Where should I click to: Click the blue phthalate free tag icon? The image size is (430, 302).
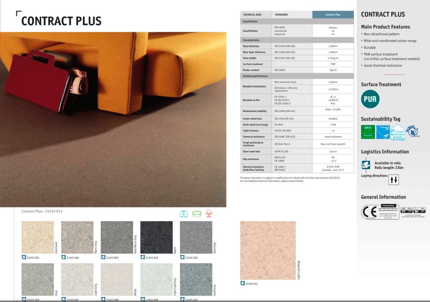tap(383, 132)
